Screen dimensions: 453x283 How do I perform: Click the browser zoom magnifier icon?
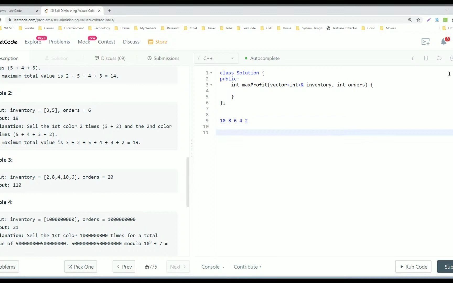410,20
